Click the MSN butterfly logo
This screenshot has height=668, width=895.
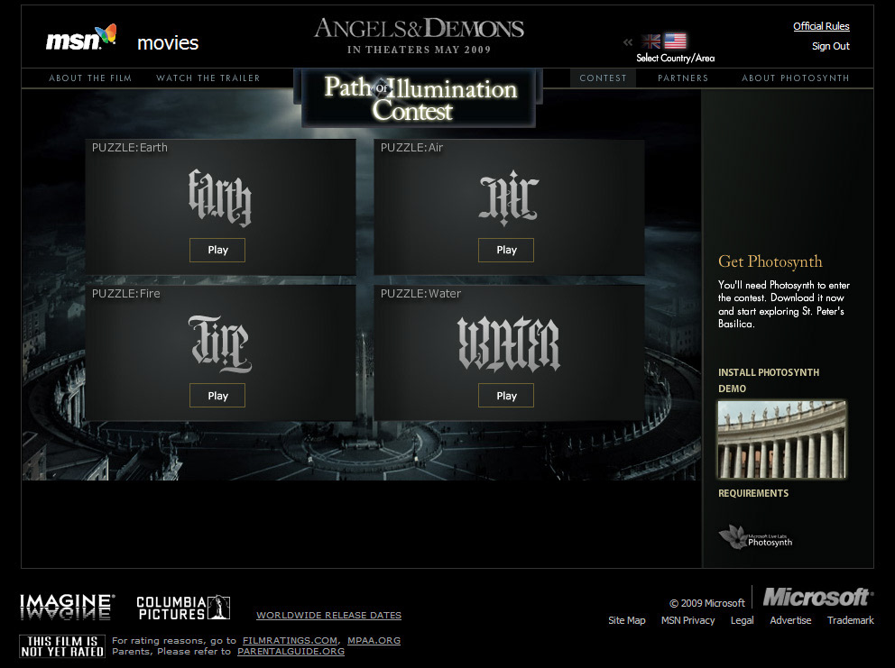pyautogui.click(x=81, y=38)
